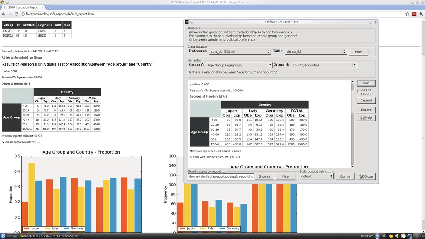425x239 pixels.
Task: Open the KDE application launcher
Action: coord(4,236)
